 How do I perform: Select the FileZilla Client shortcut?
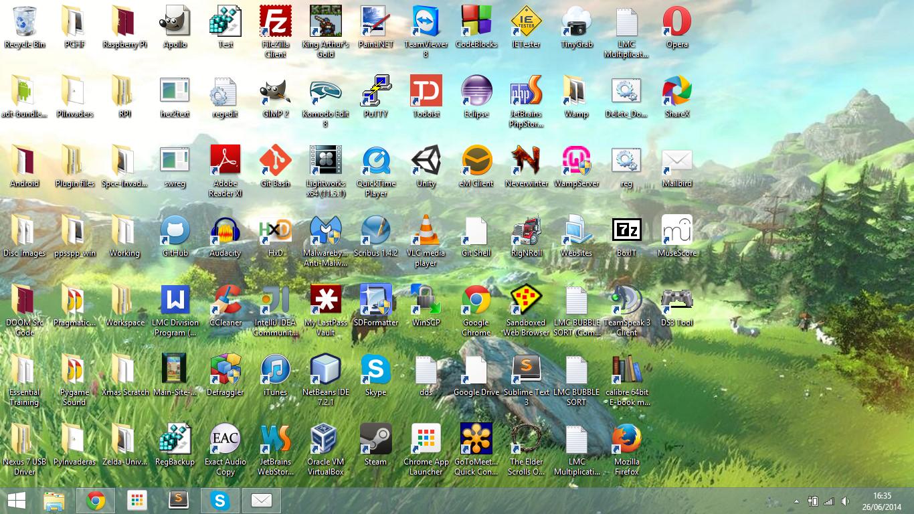[275, 31]
